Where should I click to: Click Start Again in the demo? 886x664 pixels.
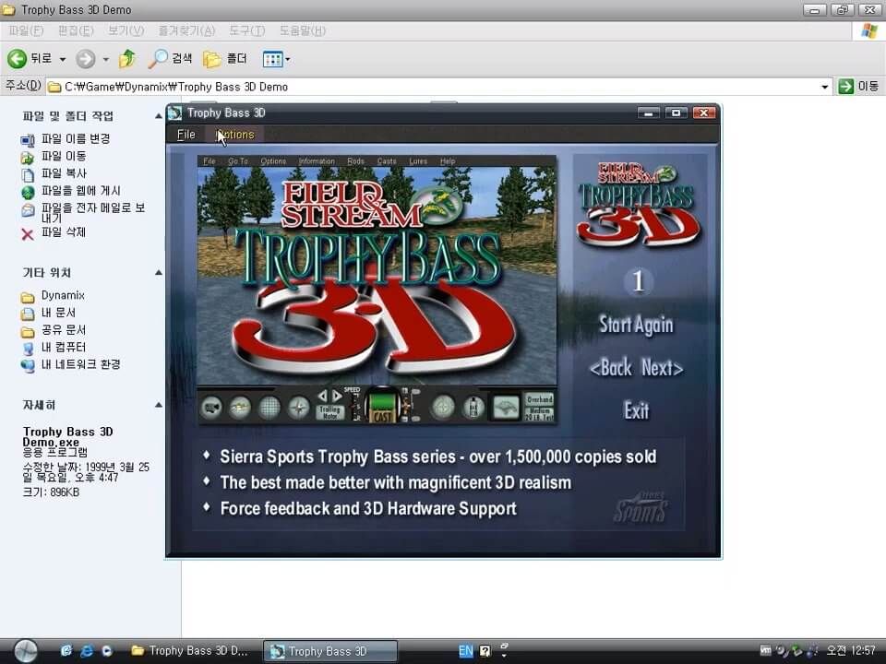point(636,325)
